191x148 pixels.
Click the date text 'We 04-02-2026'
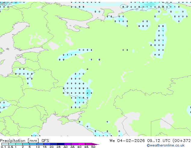tap(127, 141)
